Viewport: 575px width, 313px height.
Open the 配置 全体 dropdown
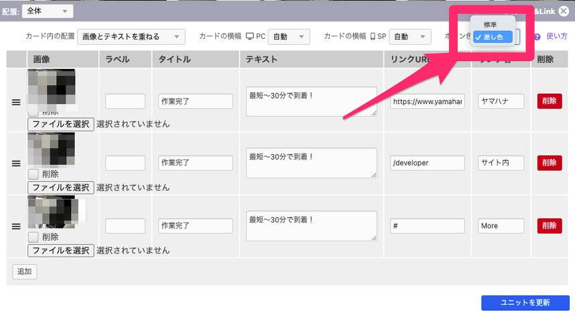48,11
